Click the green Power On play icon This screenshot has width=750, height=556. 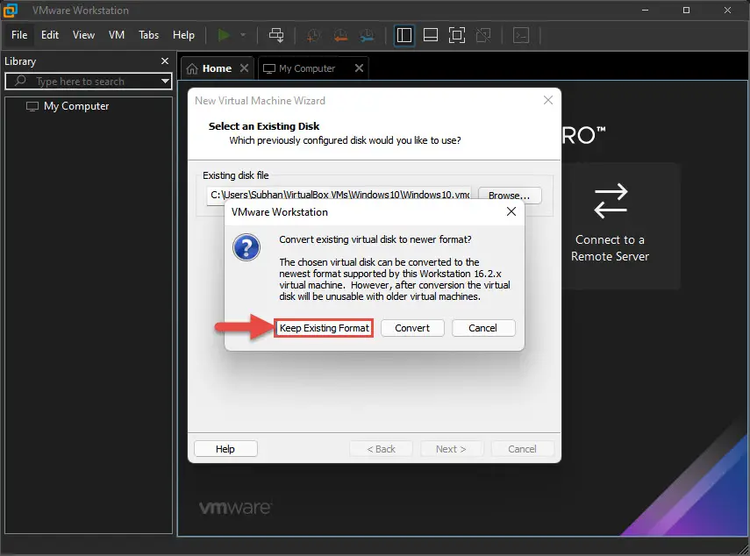[224, 35]
